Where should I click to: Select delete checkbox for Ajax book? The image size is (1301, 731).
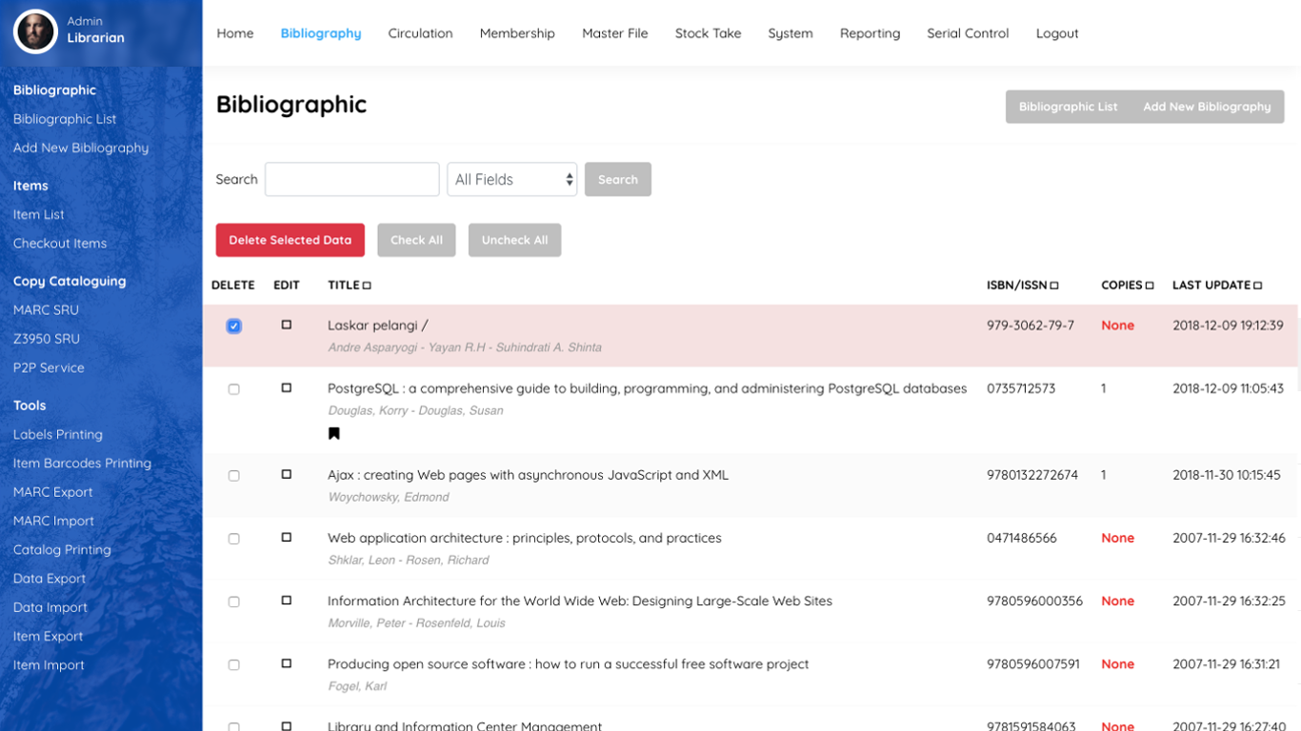(234, 476)
